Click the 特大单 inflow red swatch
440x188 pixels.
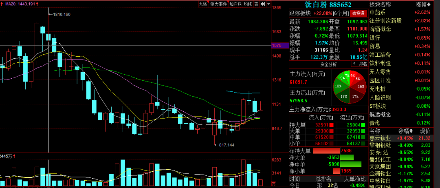331,125
